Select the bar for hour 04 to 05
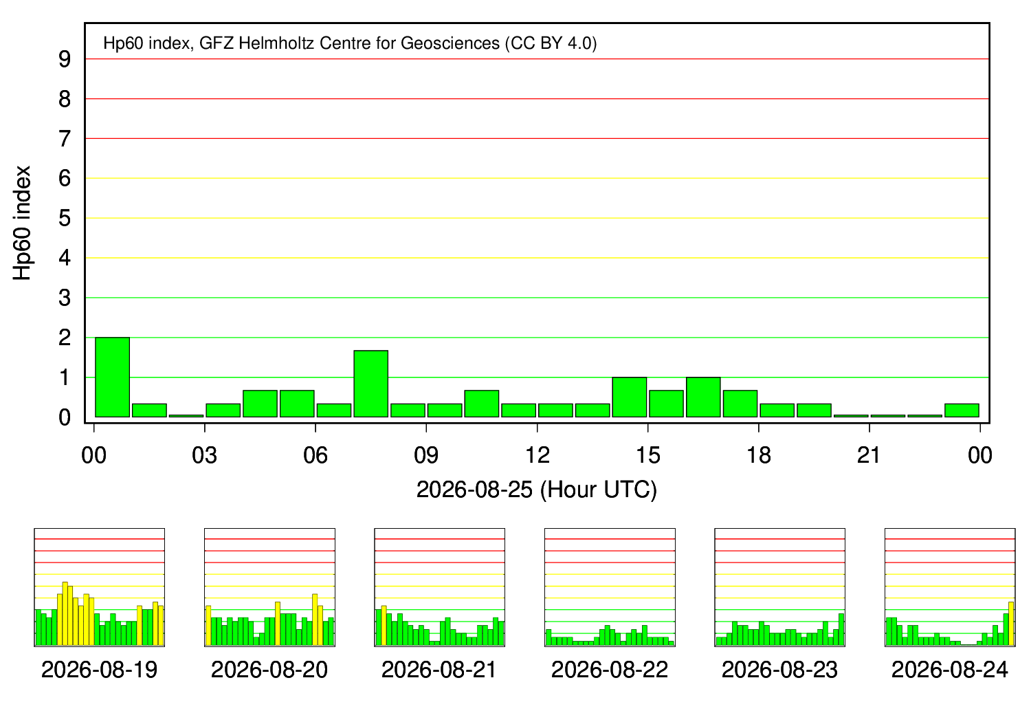Screen dimensions: 1031x722 (260, 404)
